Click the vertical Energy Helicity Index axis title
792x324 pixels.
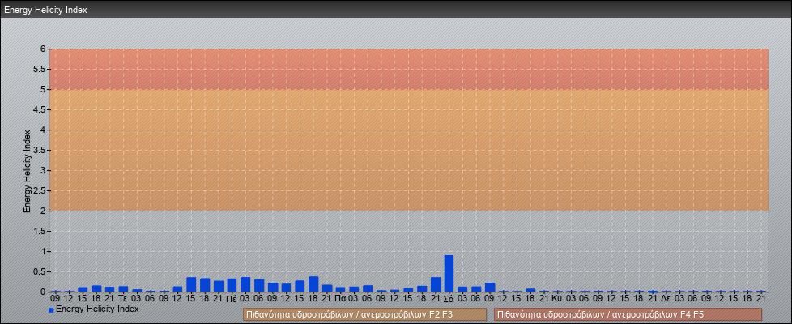[x=28, y=171]
